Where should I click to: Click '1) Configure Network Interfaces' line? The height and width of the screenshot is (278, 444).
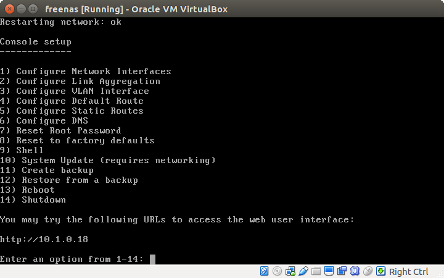(x=86, y=71)
